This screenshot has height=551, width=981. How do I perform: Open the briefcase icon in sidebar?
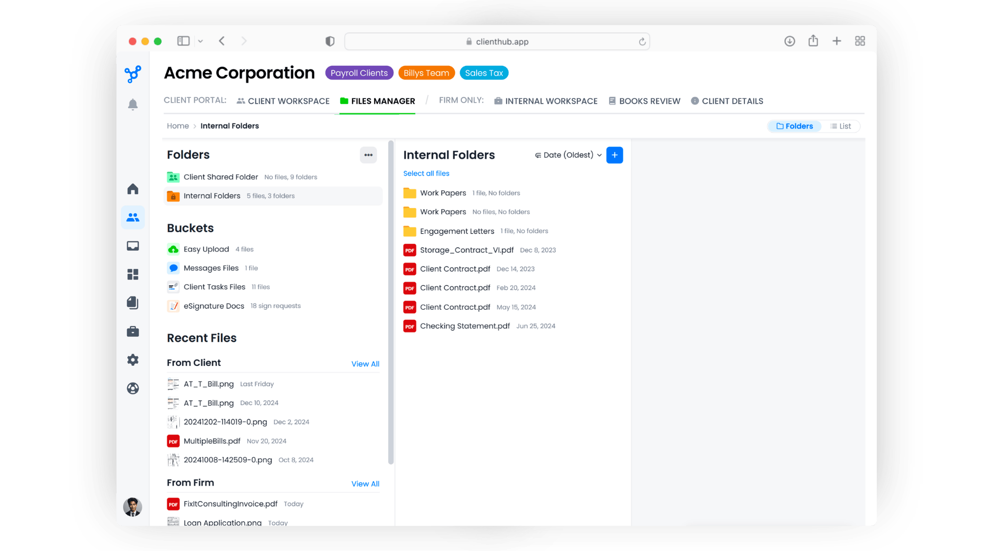tap(133, 331)
